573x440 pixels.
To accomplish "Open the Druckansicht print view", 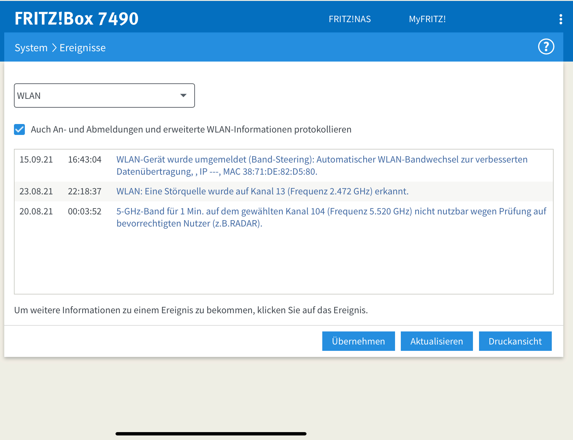I will pos(515,341).
